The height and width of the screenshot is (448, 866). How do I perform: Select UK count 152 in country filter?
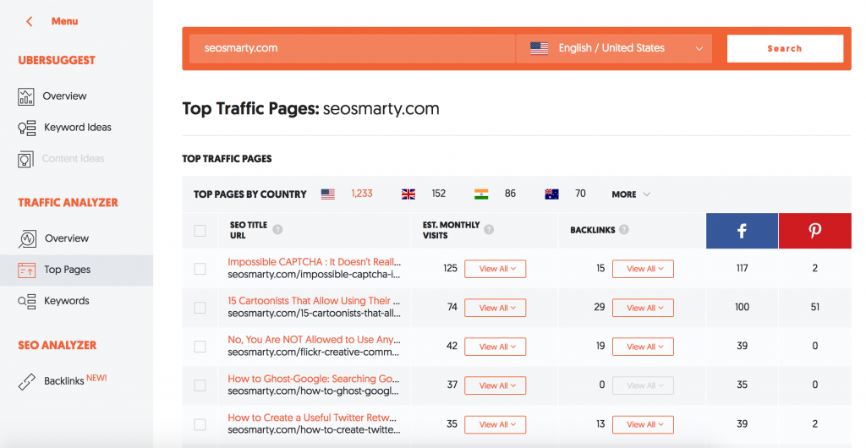[x=439, y=194]
